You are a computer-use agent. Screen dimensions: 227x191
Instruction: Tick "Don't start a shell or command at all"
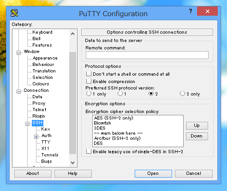pos(89,74)
